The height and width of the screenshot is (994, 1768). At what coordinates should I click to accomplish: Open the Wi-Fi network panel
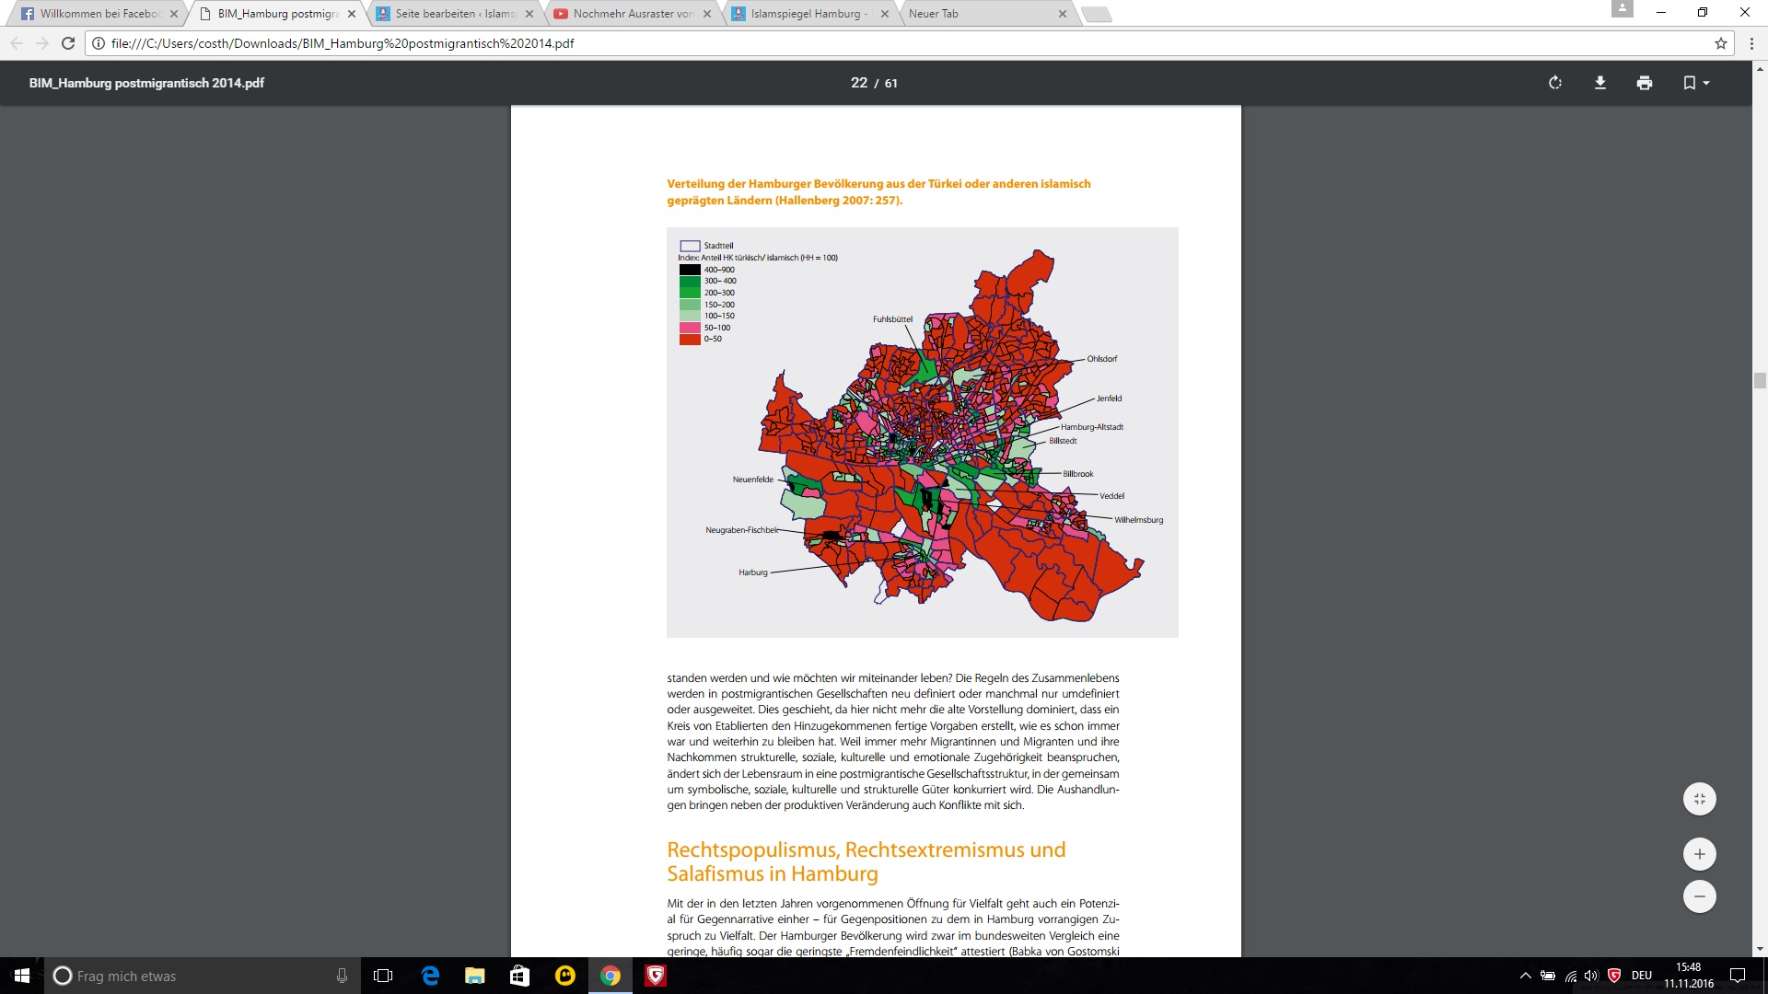1570,976
